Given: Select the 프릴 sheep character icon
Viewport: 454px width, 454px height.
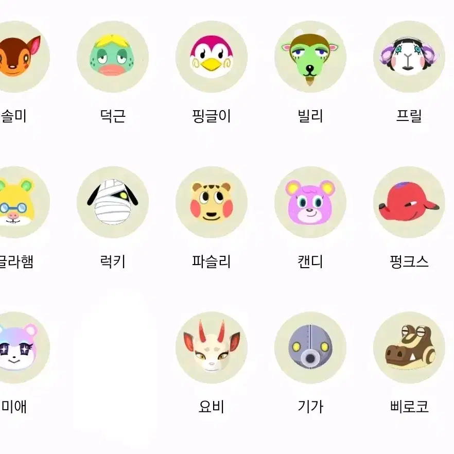Looking at the screenshot, I should [409, 57].
